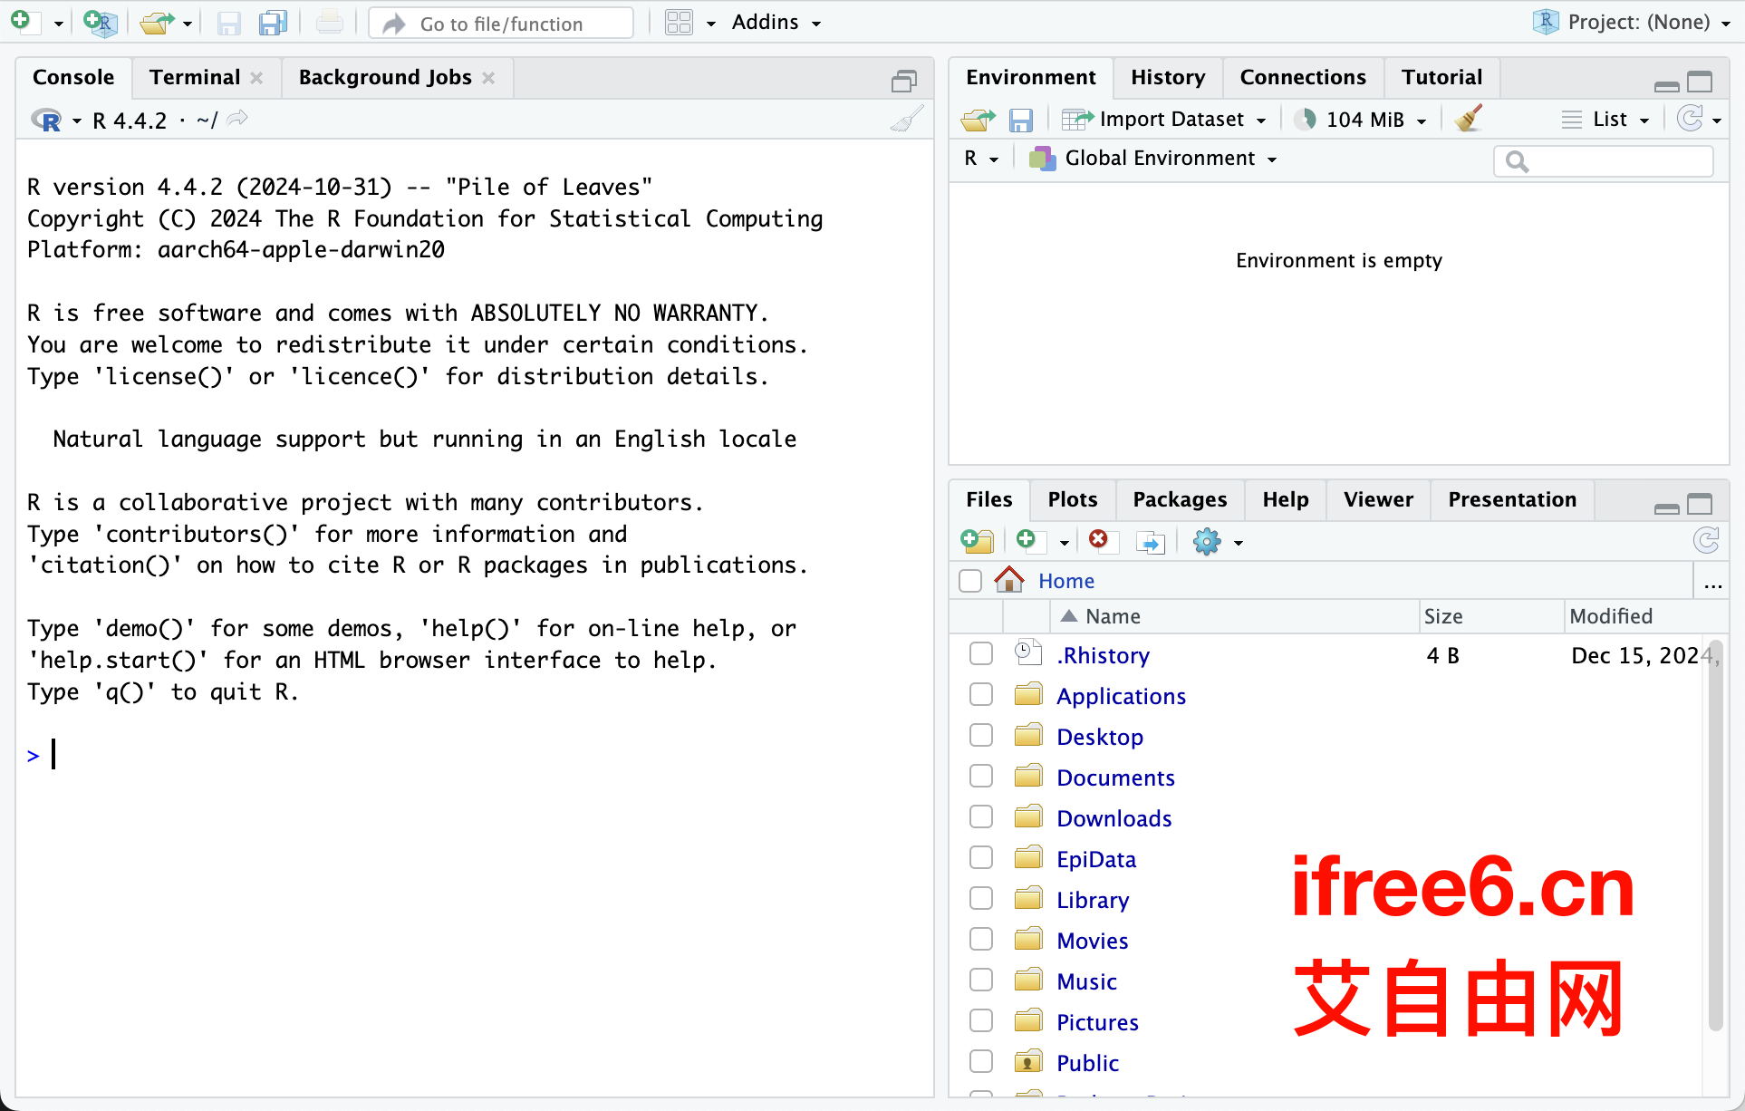The image size is (1745, 1111).
Task: Open the Import Dataset dropdown
Action: tap(1171, 120)
